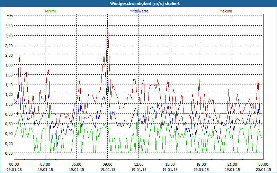This screenshot has height=173, width=277.
Task: Click the y-axis value '1,80'
Action: (x=9, y=65)
